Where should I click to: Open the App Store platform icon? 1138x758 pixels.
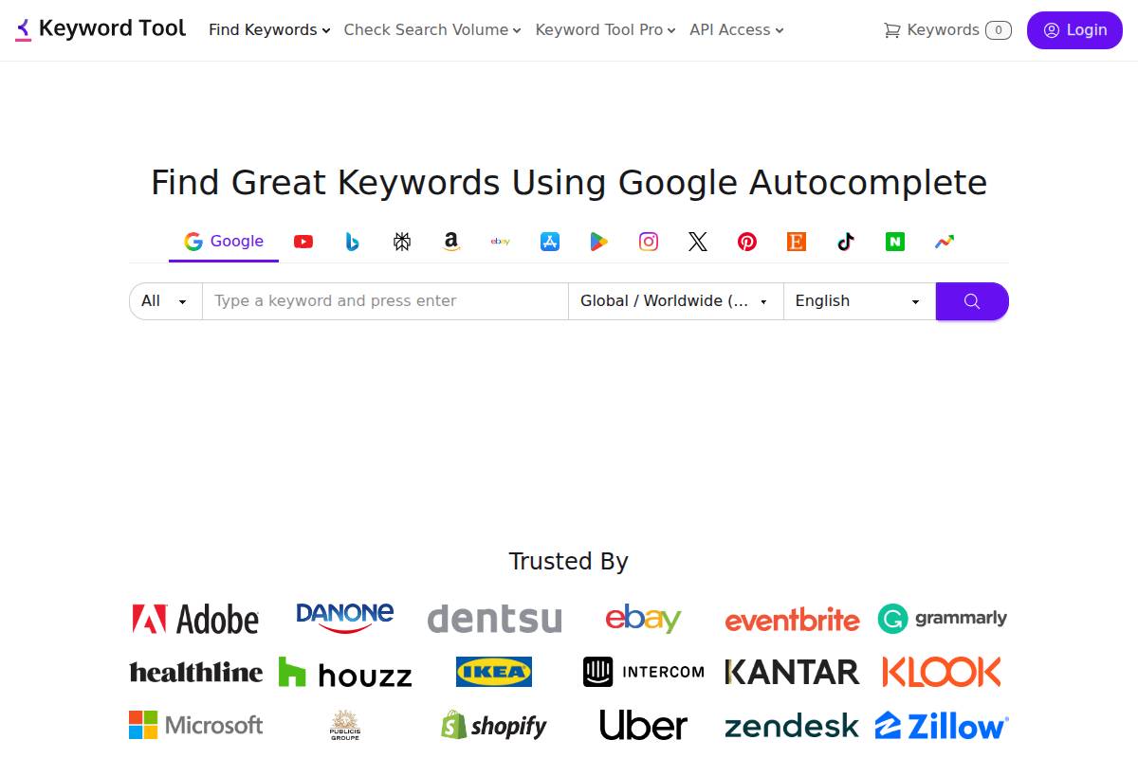point(550,241)
